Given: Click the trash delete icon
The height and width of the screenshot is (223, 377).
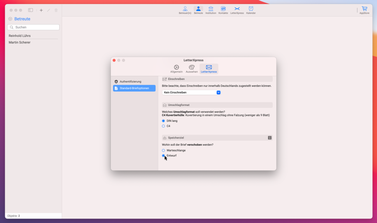Looking at the screenshot, I should pyautogui.click(x=56, y=10).
